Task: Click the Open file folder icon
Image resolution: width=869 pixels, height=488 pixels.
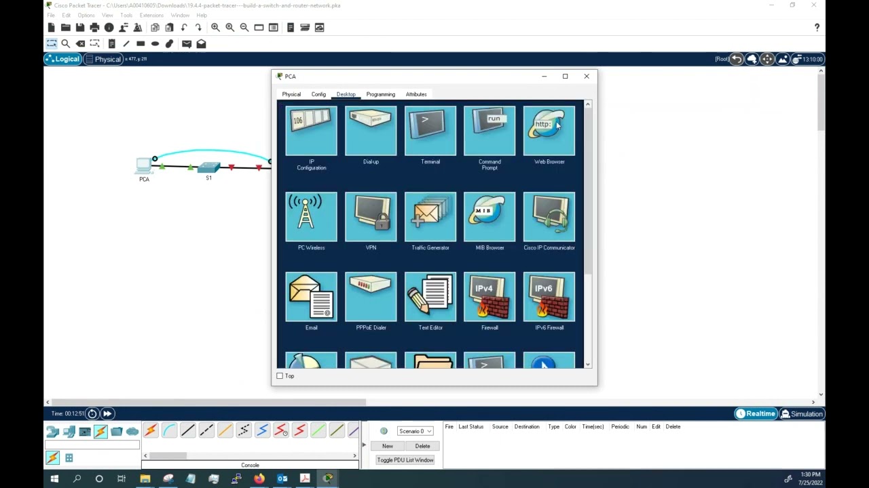Action: tap(66, 27)
